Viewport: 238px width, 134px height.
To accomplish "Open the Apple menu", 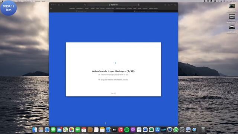I will (x=3, y=1).
